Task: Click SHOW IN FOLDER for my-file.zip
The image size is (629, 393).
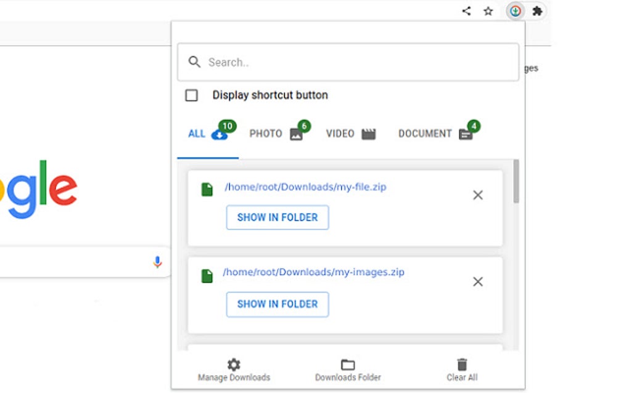Action: tap(277, 217)
